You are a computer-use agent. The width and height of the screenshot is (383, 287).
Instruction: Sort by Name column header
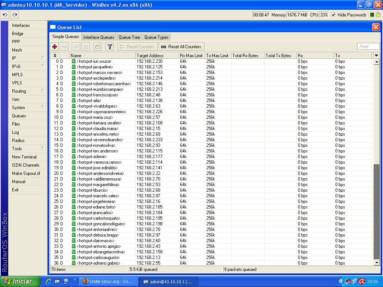(102, 56)
